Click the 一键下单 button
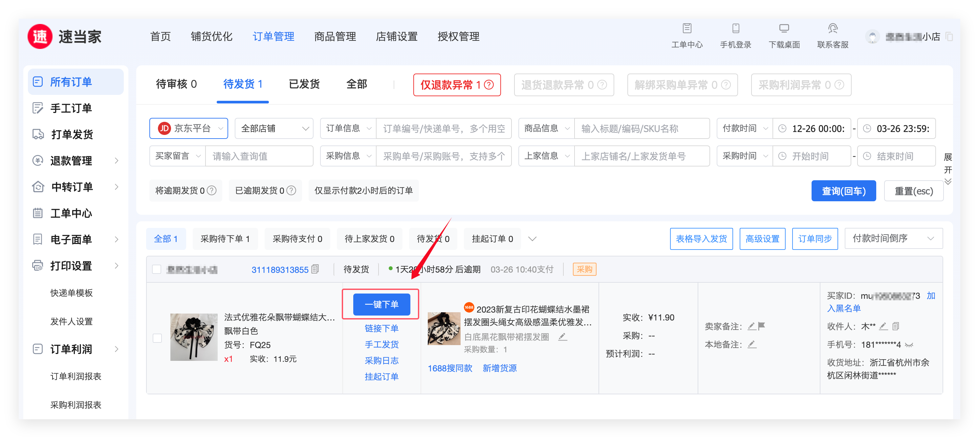Image resolution: width=979 pixels, height=438 pixels. point(381,304)
